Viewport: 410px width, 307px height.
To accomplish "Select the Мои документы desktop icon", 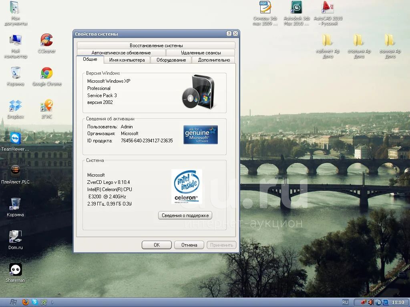I will tap(16, 13).
